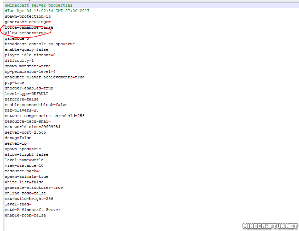Click the 'level-name=world' line
Viewport: 299px width, 231px height.
(x=24, y=160)
